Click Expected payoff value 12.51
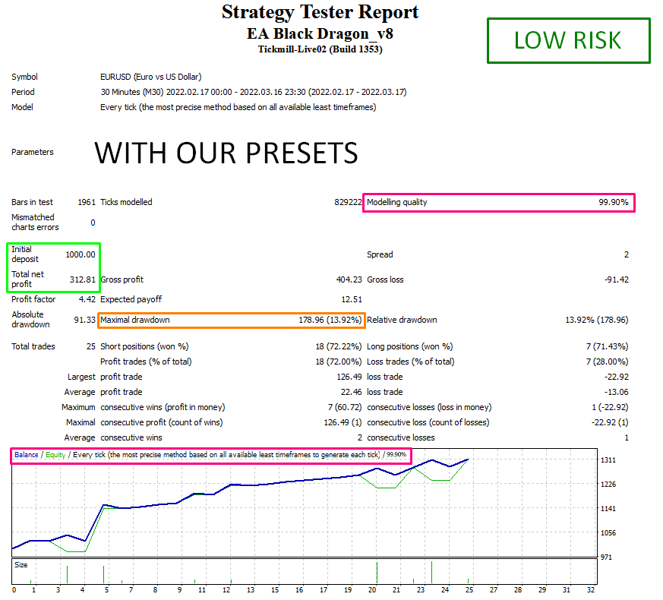Image resolution: width=663 pixels, height=600 pixels. pos(352,299)
